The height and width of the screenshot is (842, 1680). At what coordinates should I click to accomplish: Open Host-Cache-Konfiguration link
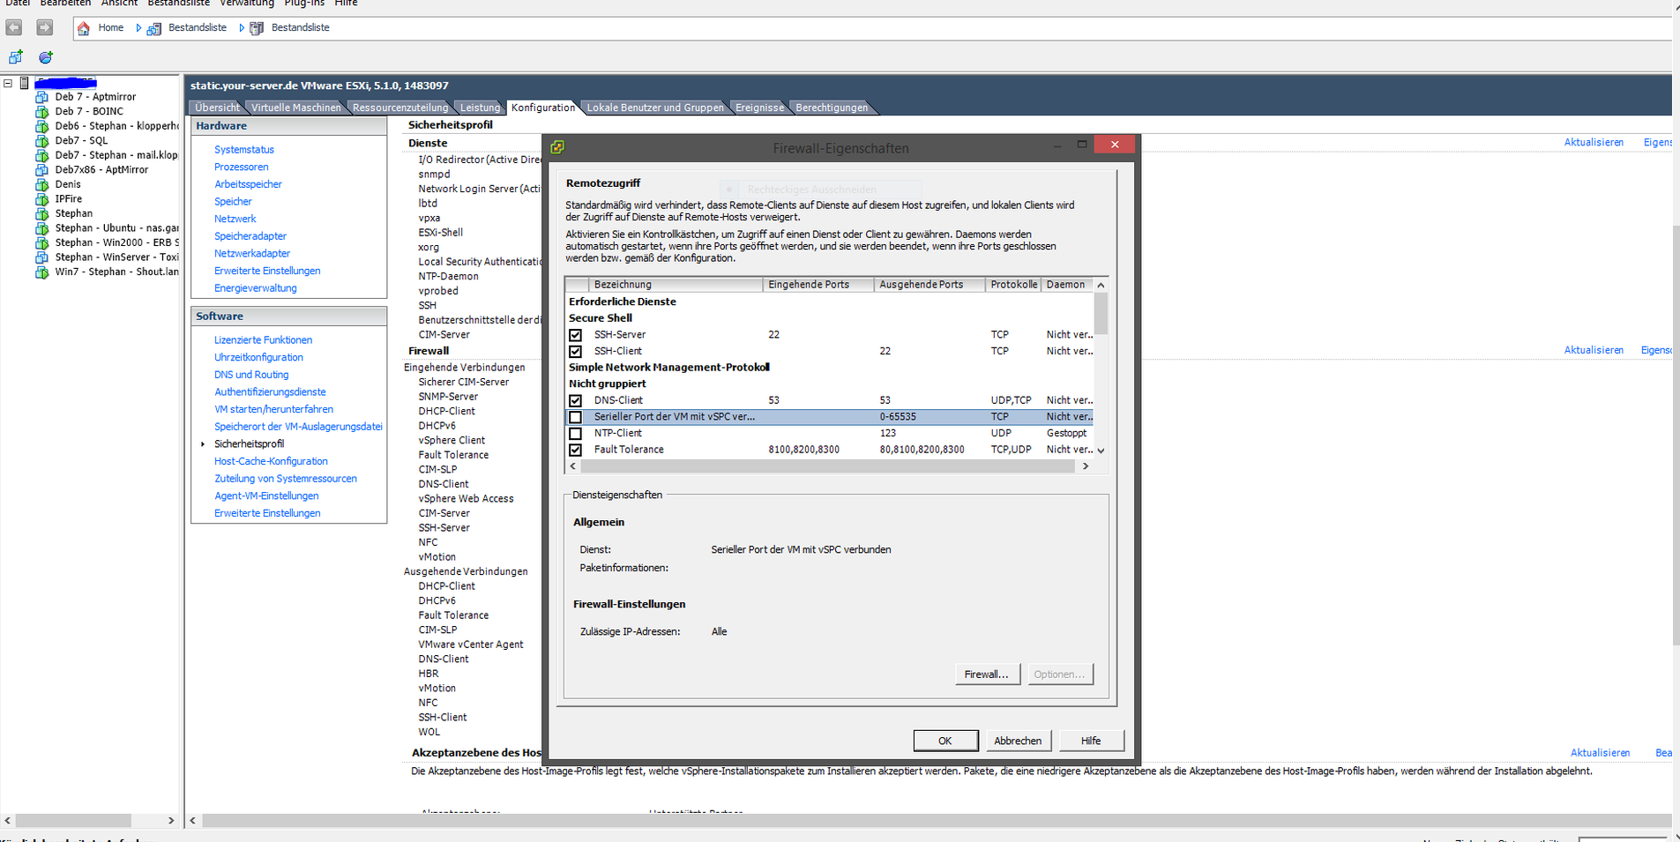[x=271, y=461]
